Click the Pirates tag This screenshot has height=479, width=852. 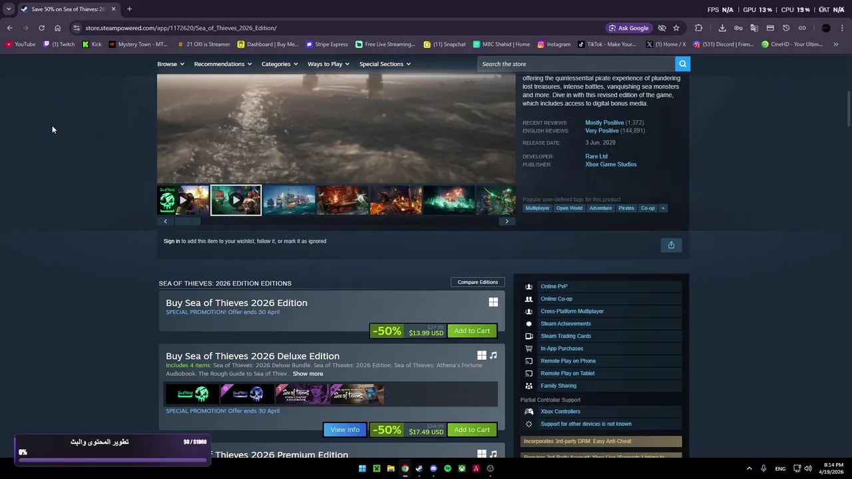(626, 208)
